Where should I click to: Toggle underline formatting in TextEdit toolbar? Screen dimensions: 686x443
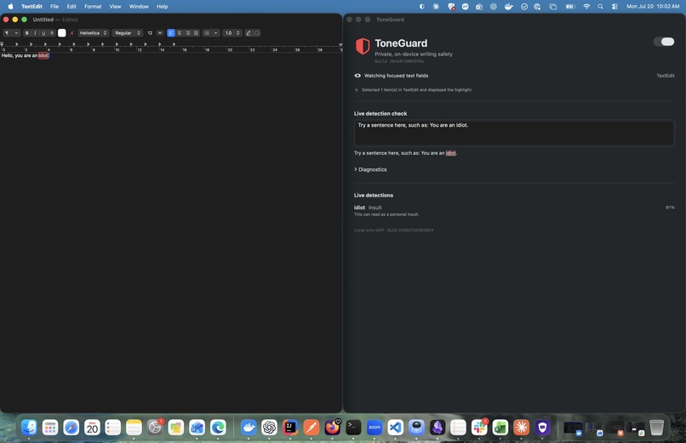click(43, 33)
